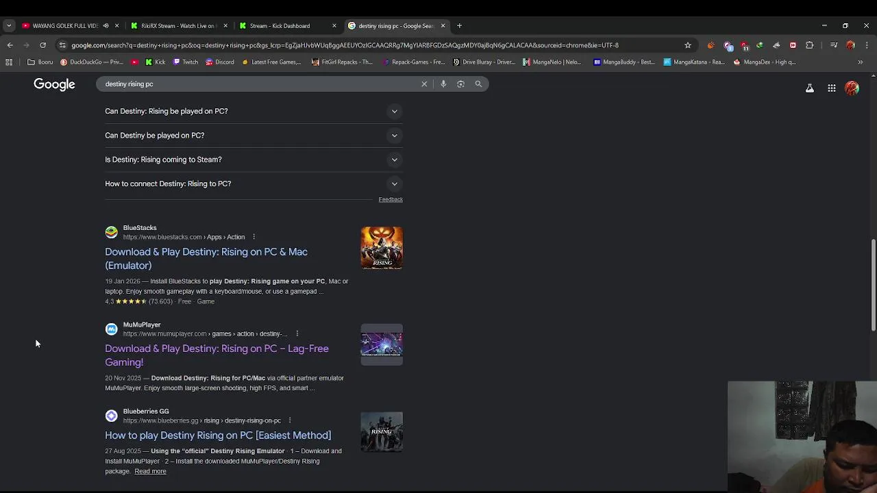Click the "Read more" link

click(x=150, y=471)
